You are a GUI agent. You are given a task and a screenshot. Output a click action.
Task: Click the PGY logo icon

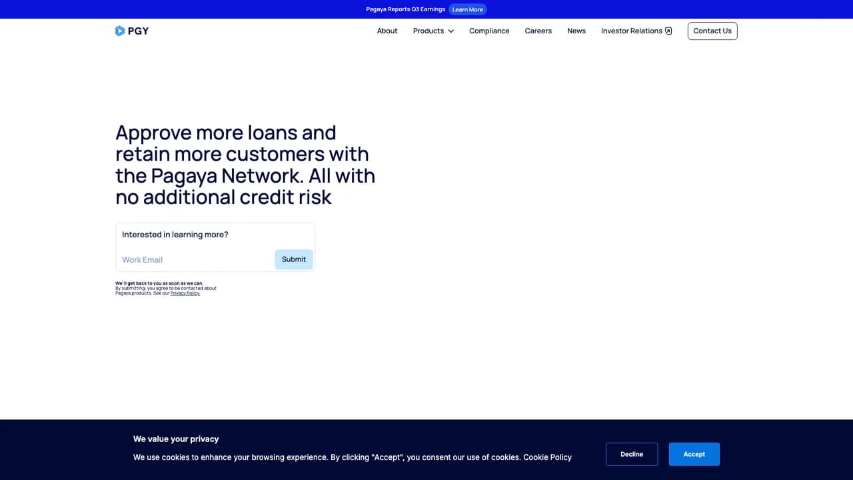tap(120, 31)
